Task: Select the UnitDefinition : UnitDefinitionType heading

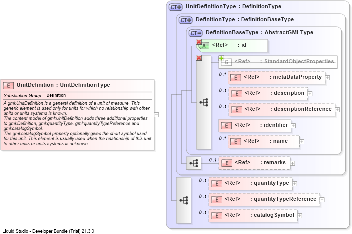Action: (63, 85)
